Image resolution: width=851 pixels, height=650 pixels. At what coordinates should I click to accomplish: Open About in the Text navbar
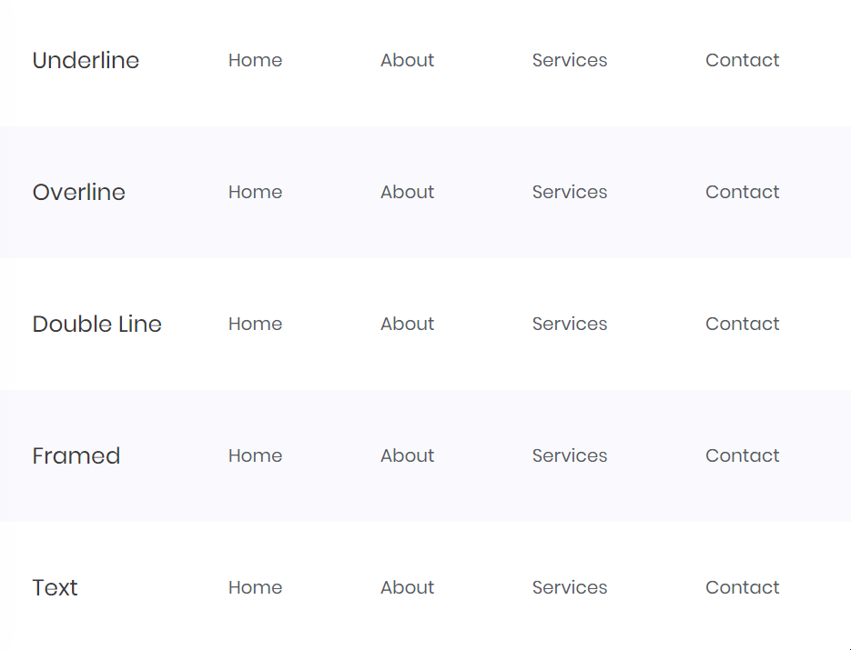click(x=407, y=587)
